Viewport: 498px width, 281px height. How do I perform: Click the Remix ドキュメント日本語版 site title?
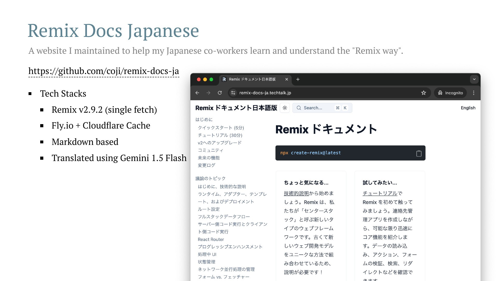pyautogui.click(x=236, y=108)
